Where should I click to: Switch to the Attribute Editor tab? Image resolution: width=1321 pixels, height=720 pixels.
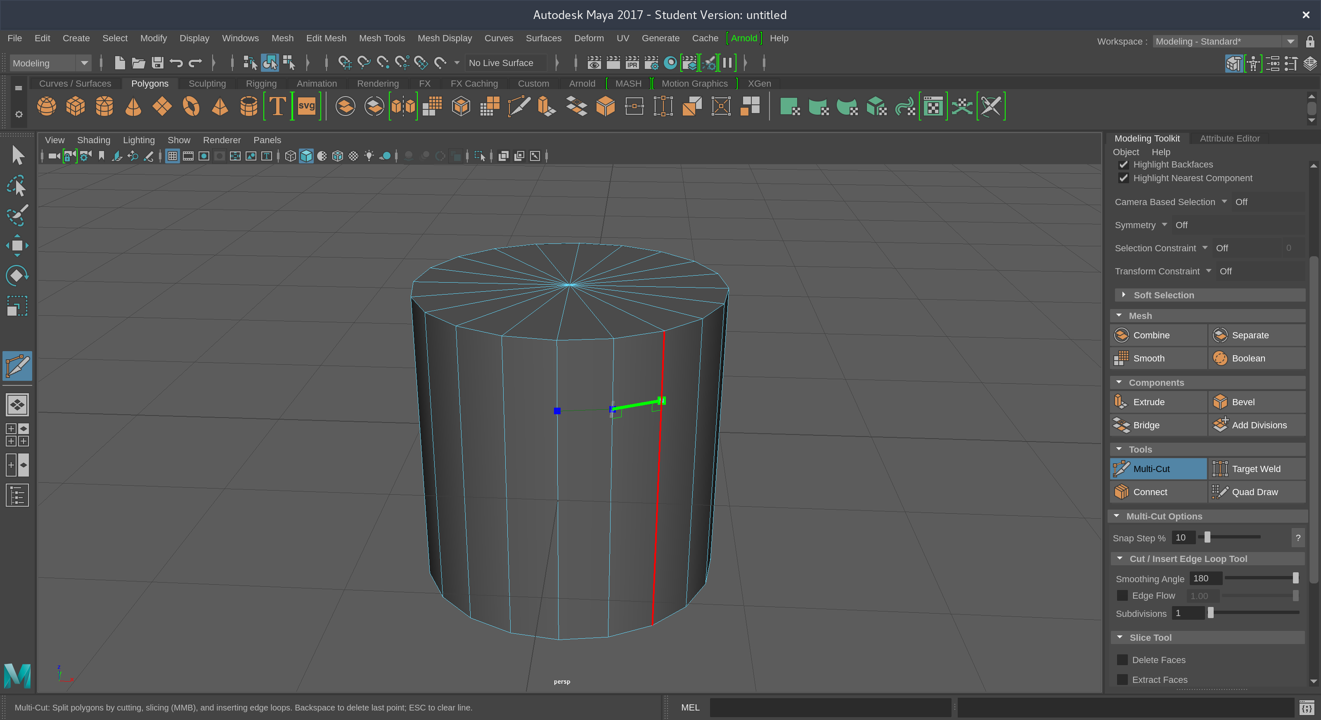pyautogui.click(x=1229, y=138)
